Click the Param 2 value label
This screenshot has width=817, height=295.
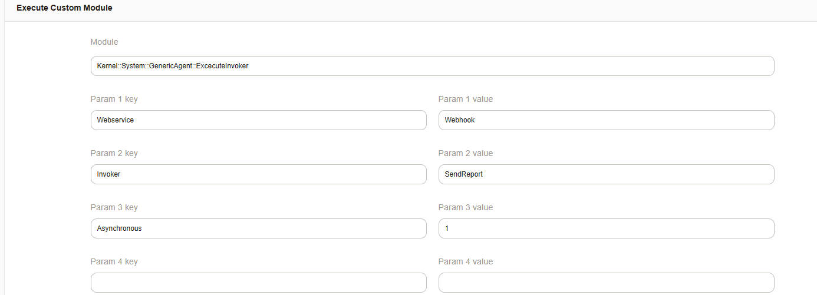pos(465,153)
